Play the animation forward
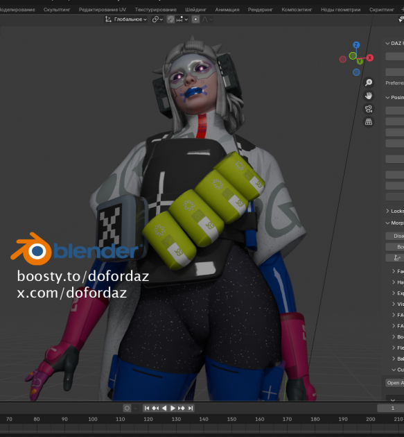This screenshot has height=437, width=404. tap(173, 408)
